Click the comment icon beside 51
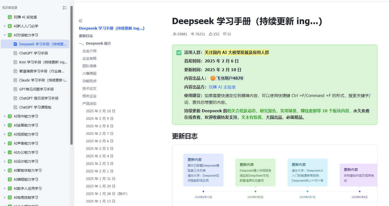Viewport: 389px width, 206px height. (225, 34)
